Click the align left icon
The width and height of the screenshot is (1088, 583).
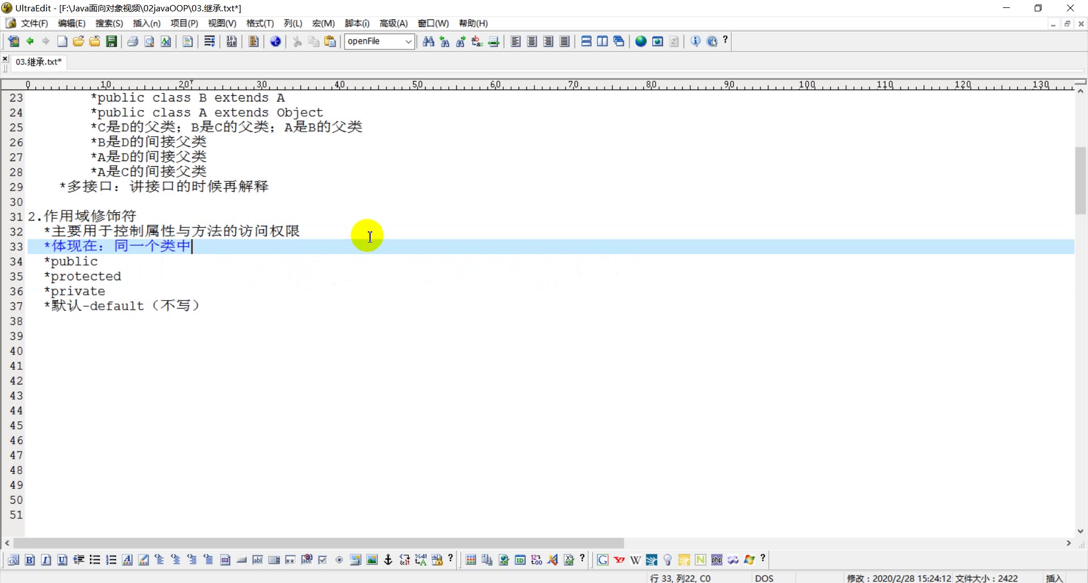coord(516,41)
